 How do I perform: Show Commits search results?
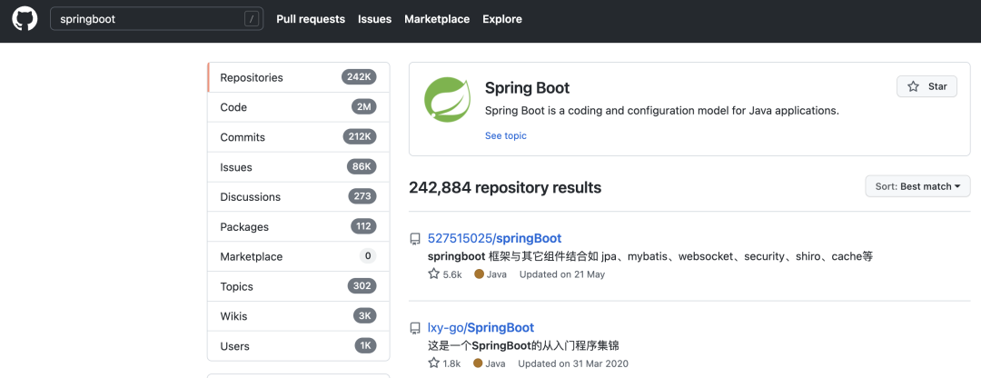point(299,137)
